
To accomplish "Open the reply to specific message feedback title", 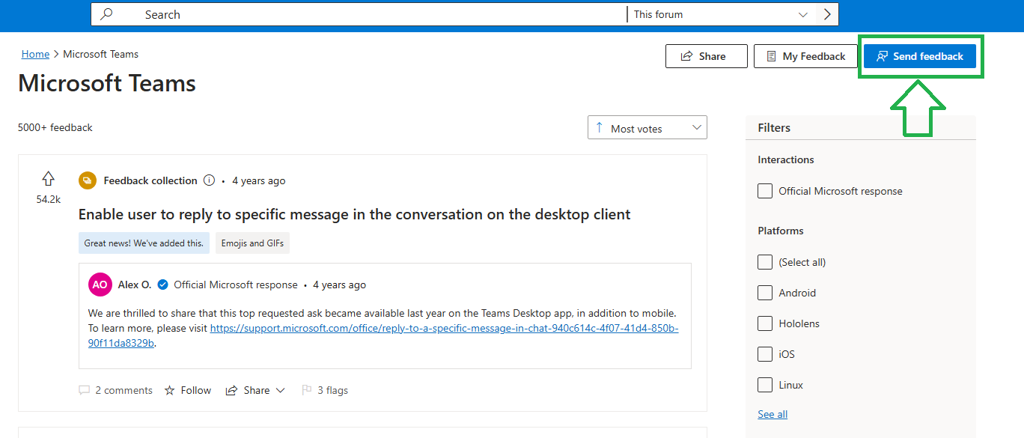I will pyautogui.click(x=354, y=214).
